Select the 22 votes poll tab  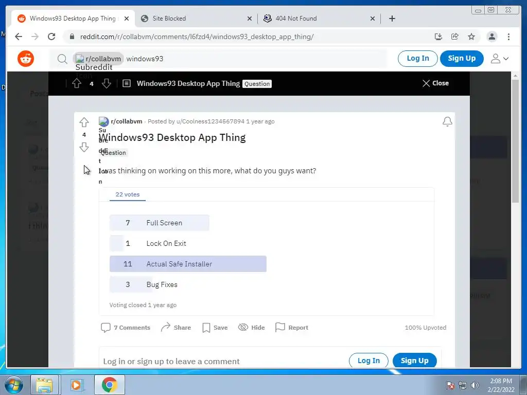coord(128,194)
